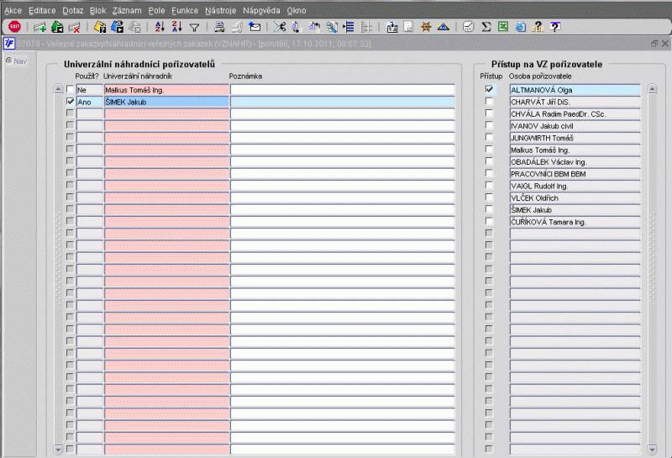Open the Záznam menu
Screen dimensions: 672x458
(x=127, y=10)
